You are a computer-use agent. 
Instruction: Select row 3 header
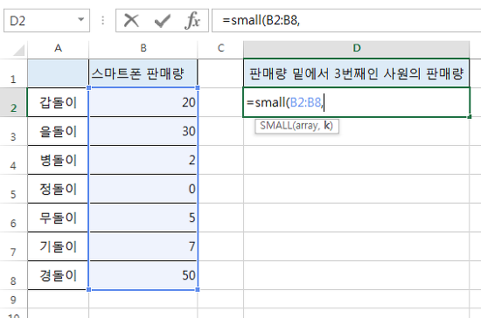[13, 131]
